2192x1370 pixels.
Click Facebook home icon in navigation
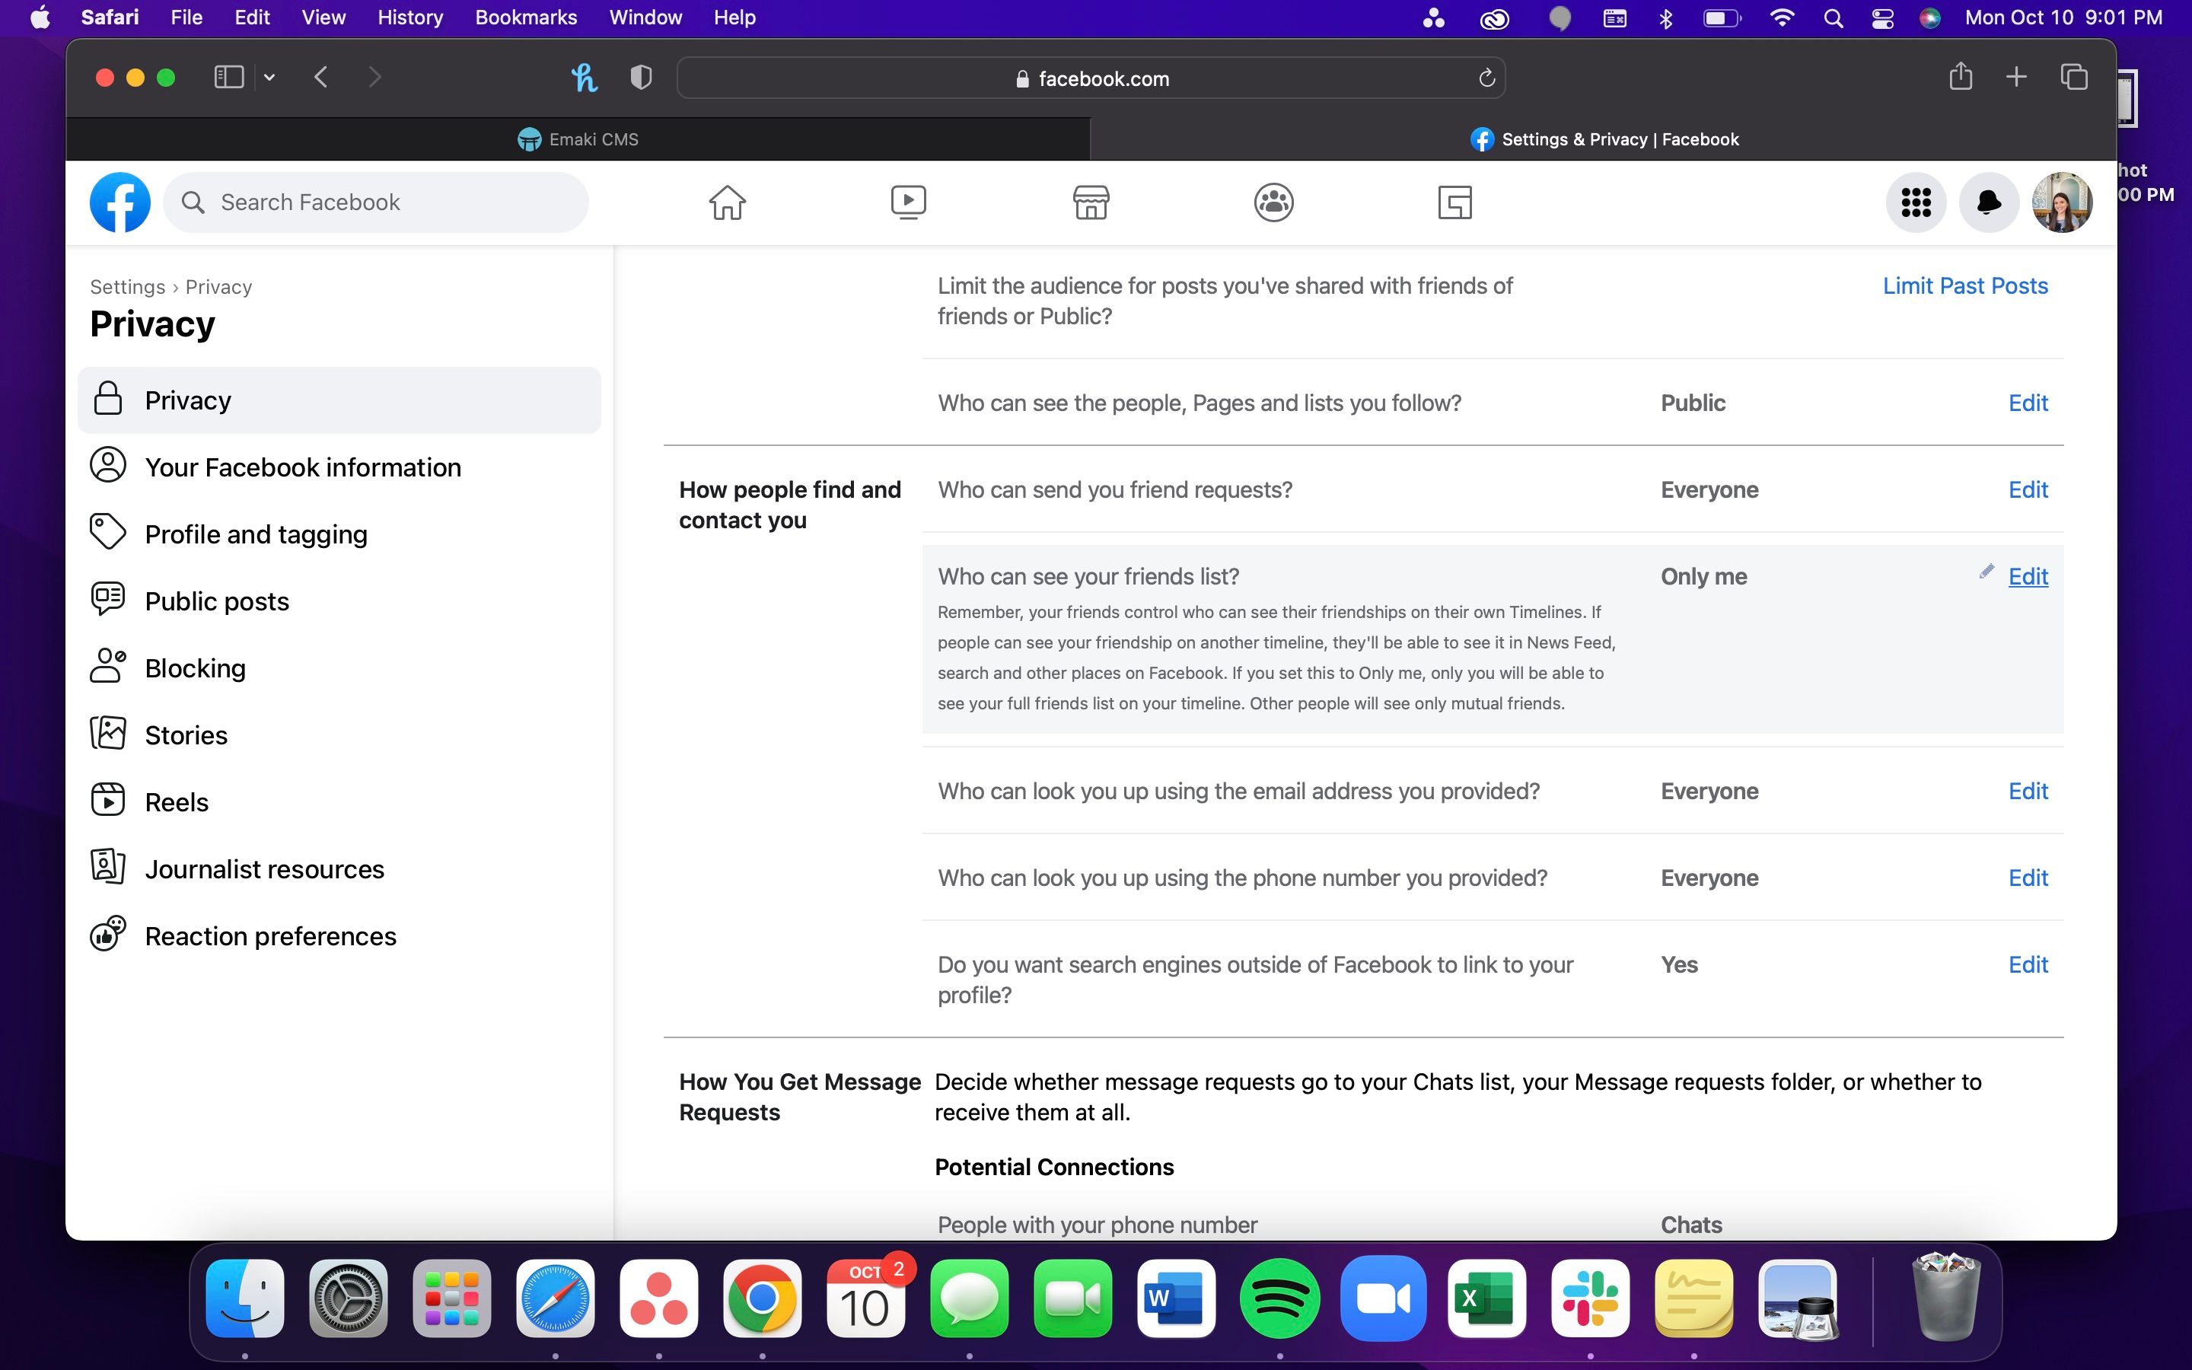[x=728, y=202]
